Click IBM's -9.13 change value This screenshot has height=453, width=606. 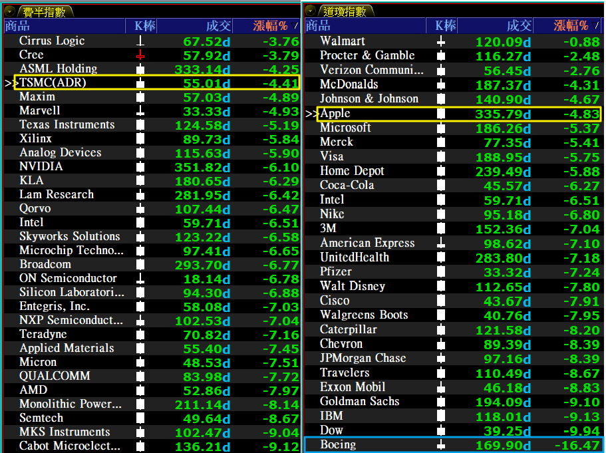pos(581,416)
